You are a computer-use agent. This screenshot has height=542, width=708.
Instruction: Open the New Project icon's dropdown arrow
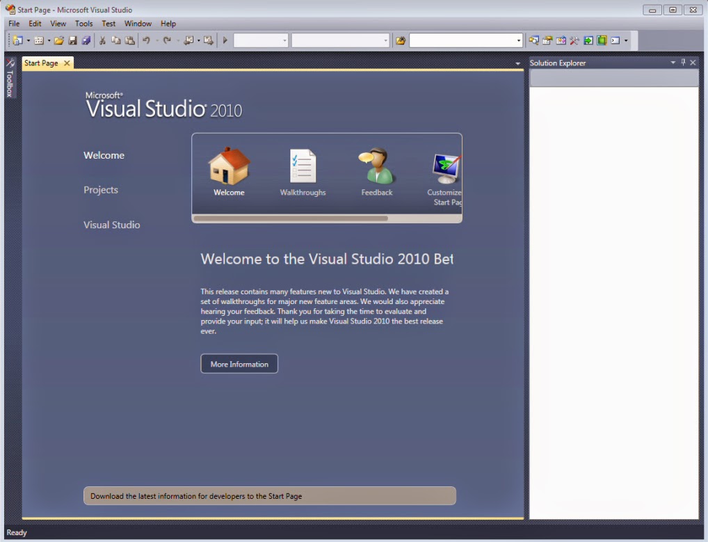(x=29, y=40)
